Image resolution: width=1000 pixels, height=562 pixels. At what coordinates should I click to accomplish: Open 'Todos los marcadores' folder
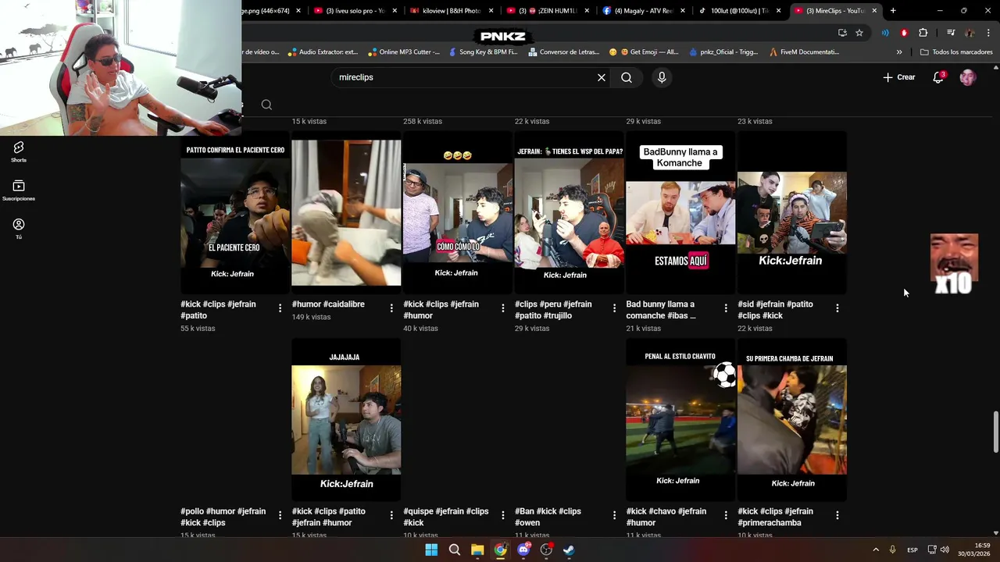tap(956, 52)
